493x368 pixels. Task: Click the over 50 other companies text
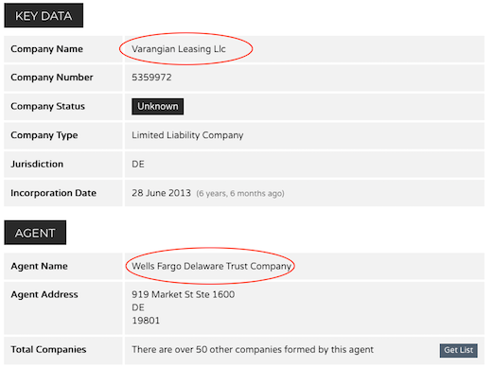coord(253,349)
